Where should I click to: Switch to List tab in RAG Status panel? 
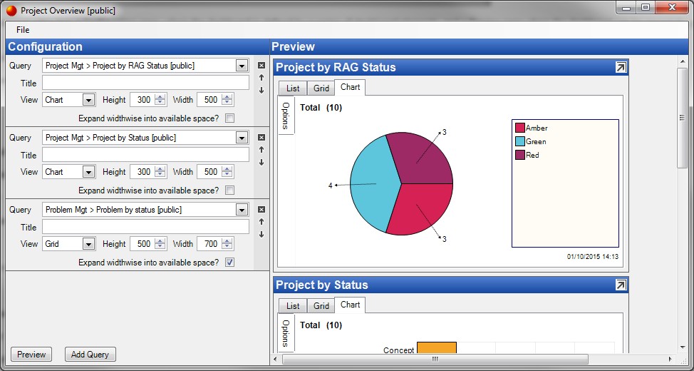293,88
